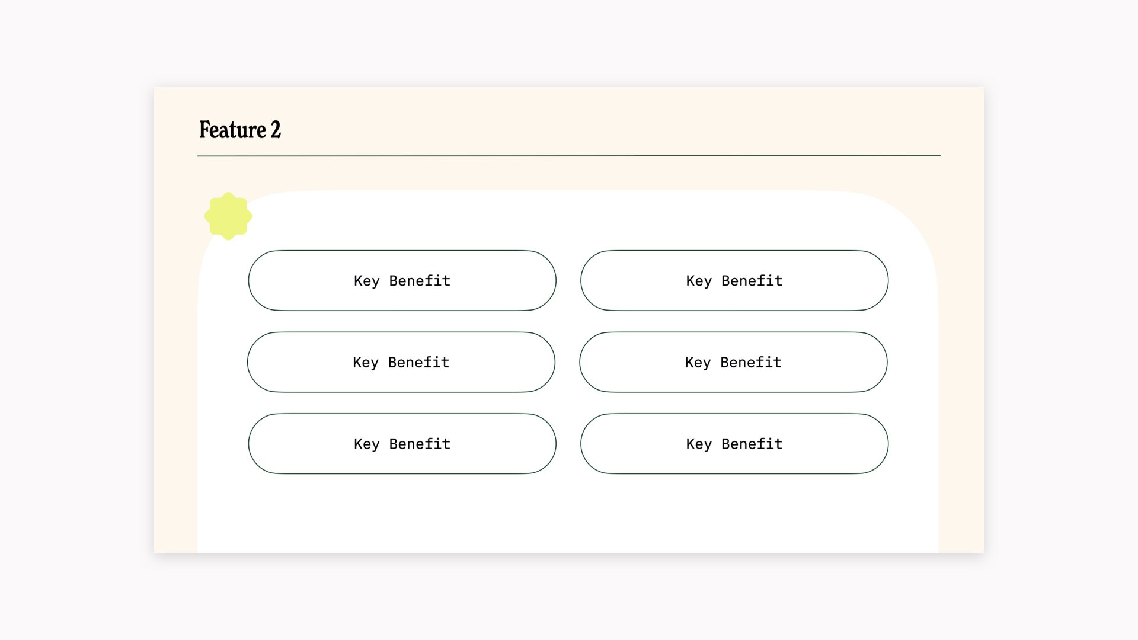Click "Benefit" in the top-left pill
This screenshot has width=1138, height=640.
[420, 280]
